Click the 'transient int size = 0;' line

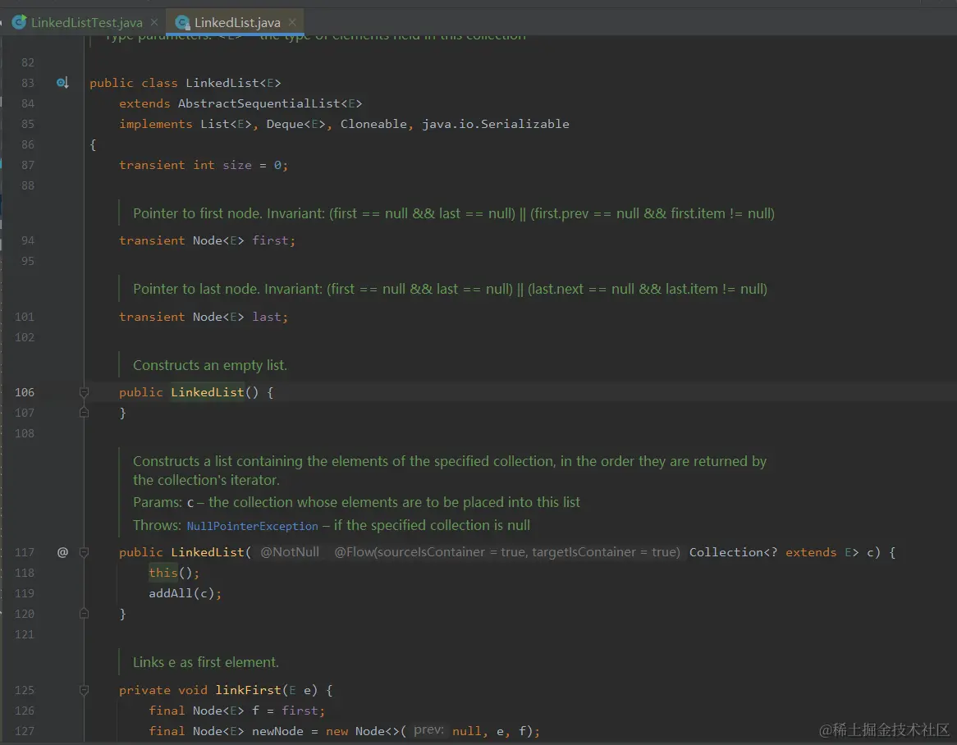[x=204, y=166]
